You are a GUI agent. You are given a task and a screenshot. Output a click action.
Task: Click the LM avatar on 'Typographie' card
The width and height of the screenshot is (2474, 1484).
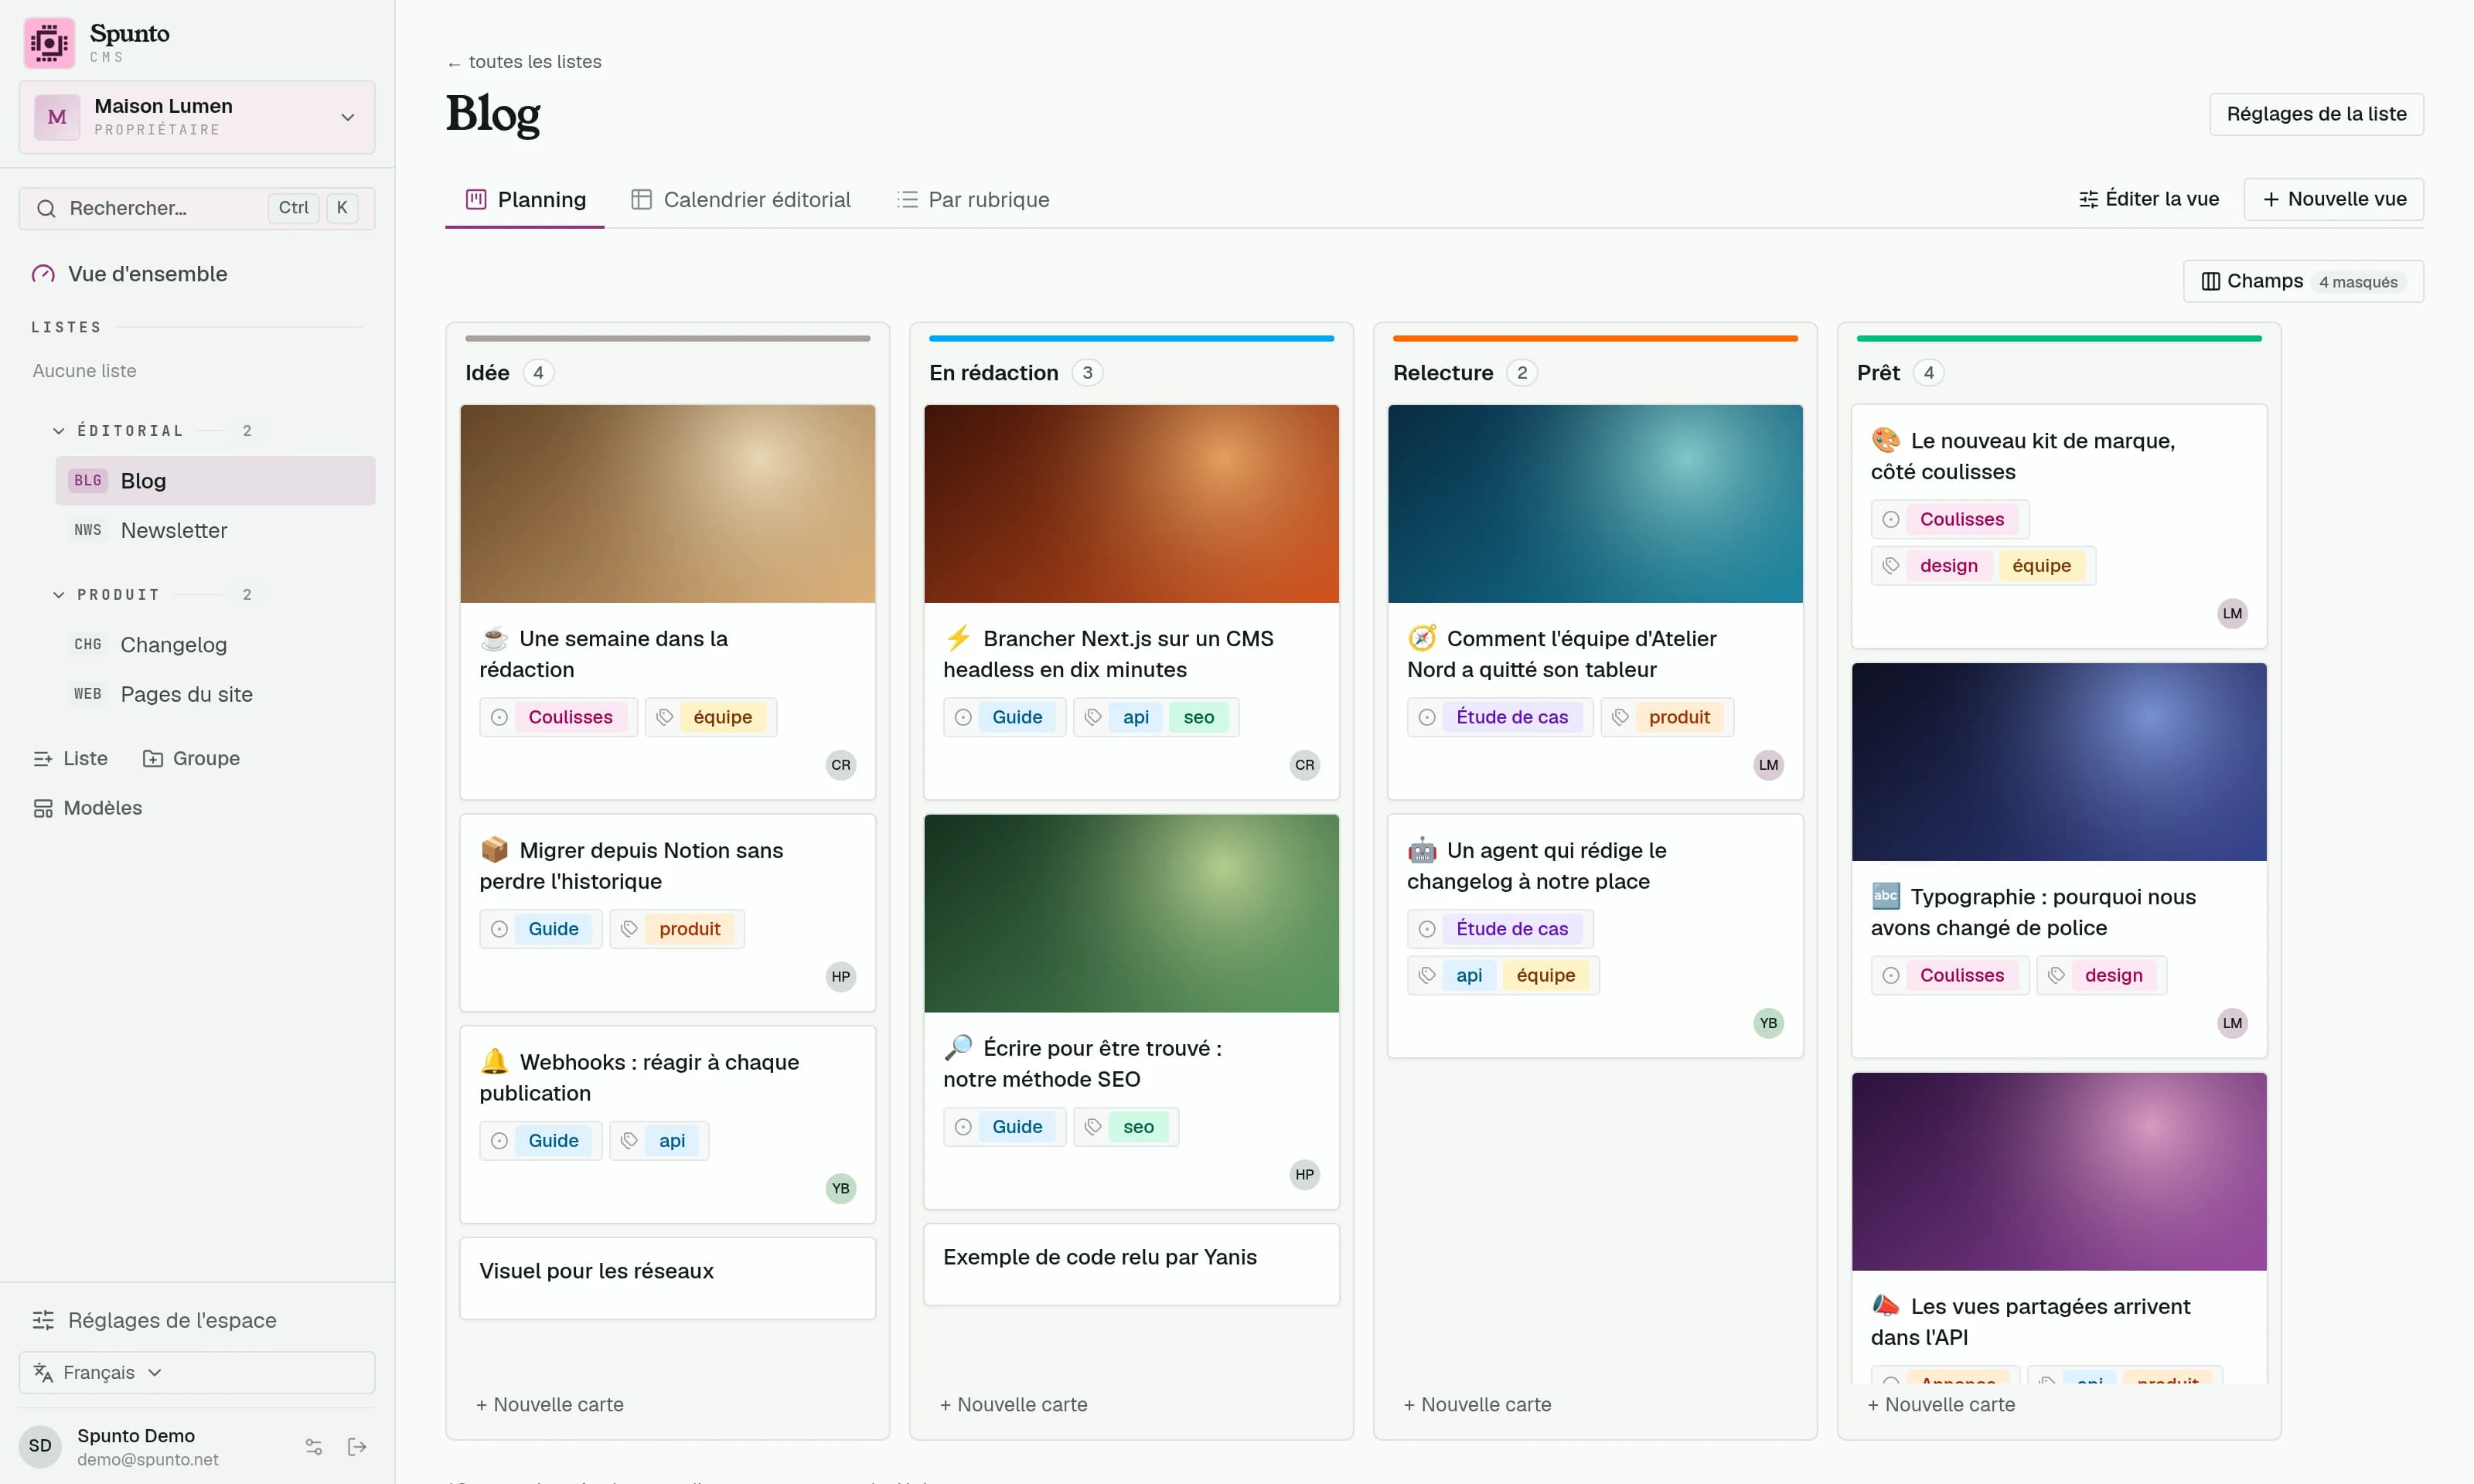pos(2233,1023)
